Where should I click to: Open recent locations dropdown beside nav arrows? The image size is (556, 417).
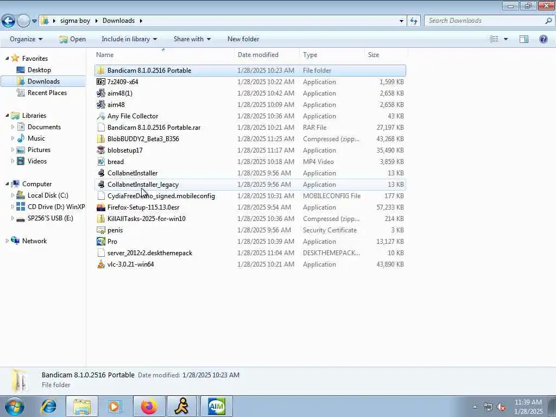click(x=34, y=21)
